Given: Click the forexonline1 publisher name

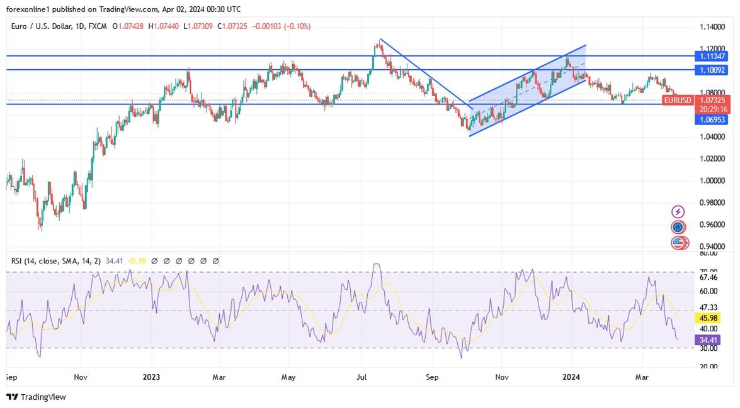Looking at the screenshot, I should (x=28, y=9).
